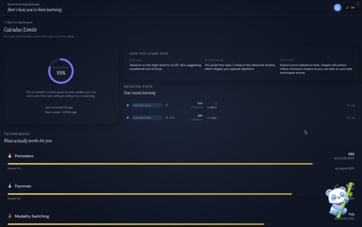Click the Feynman technique name
Viewport: 362px width, 227px height.
point(23,186)
